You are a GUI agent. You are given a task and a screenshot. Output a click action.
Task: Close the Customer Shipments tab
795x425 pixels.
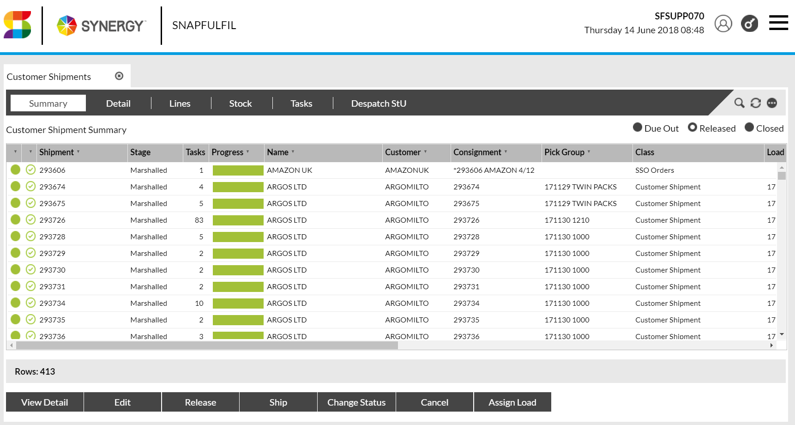tap(119, 76)
